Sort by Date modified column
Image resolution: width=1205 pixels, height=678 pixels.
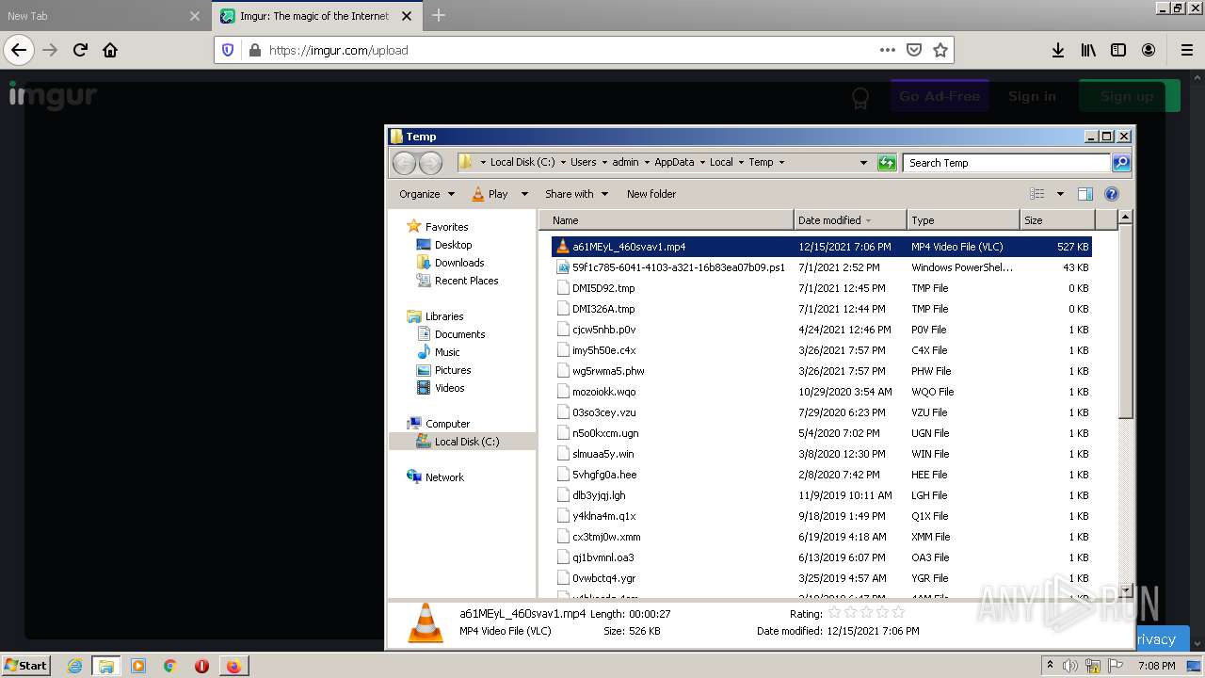click(850, 220)
